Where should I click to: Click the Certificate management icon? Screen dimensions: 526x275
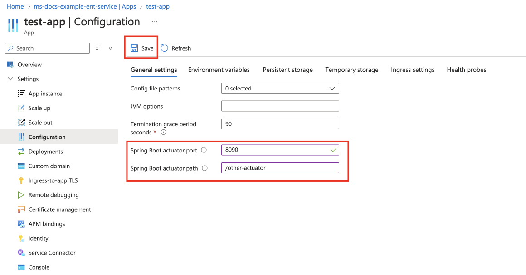coord(21,209)
